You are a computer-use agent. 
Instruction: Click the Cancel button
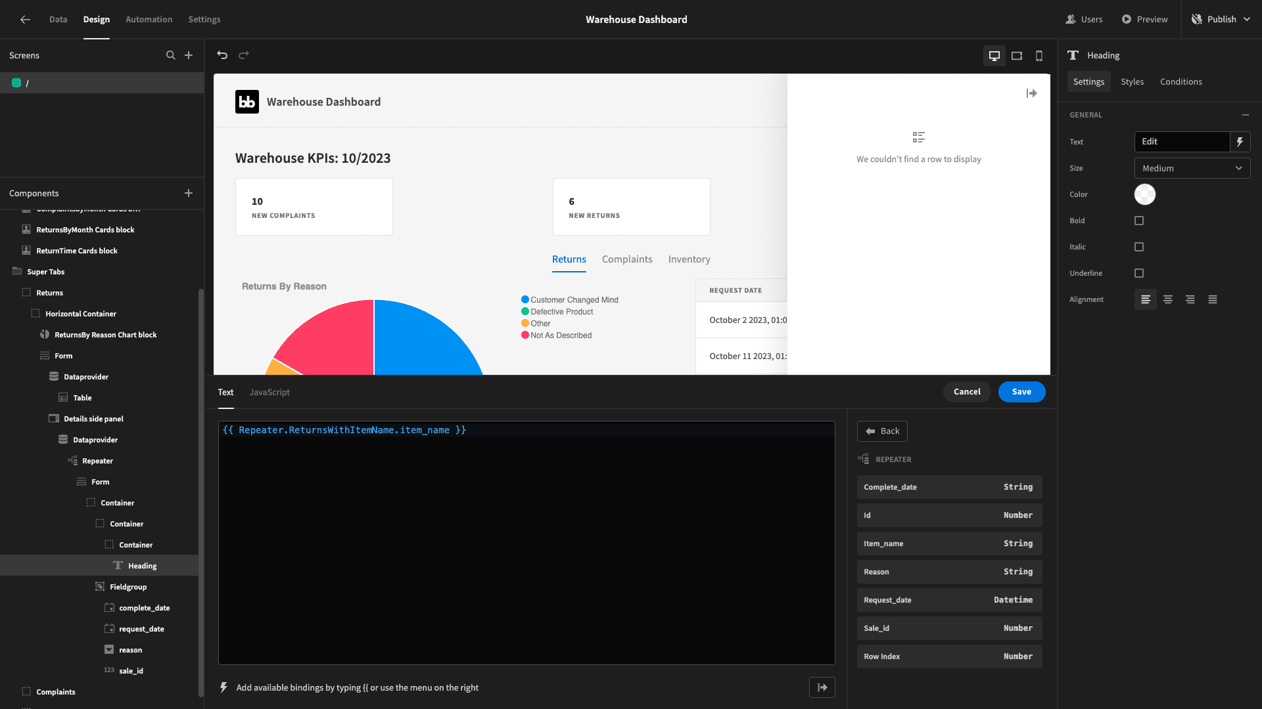point(967,392)
